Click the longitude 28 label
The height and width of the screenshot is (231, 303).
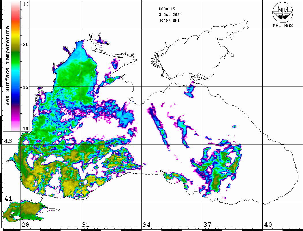click(x=25, y=225)
